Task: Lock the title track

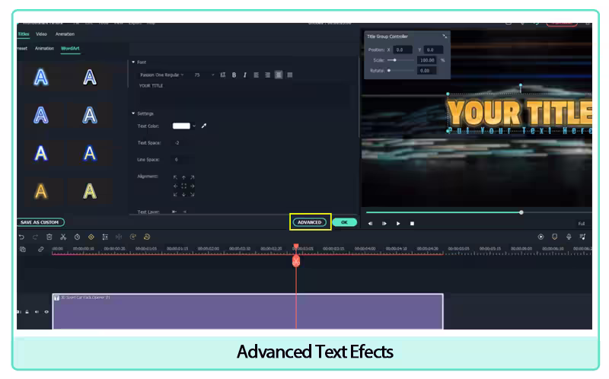Action: point(27,312)
